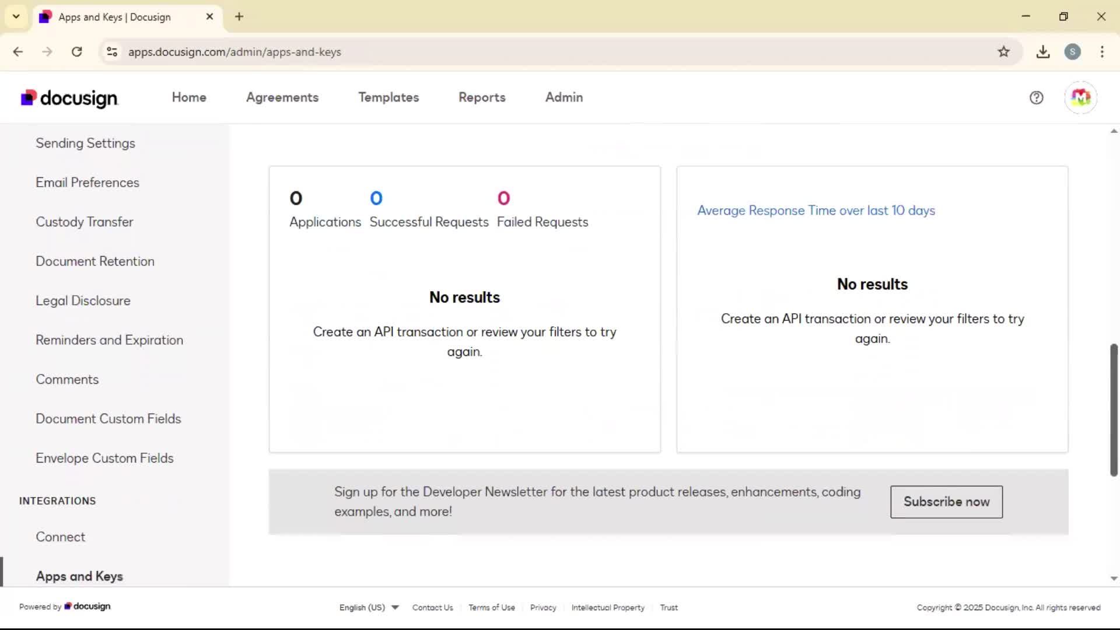
Task: Click the INTEGRATIONS section heading
Action: pyautogui.click(x=57, y=501)
